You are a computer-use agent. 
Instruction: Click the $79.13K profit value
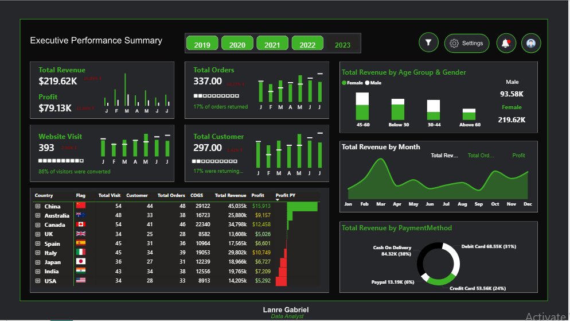[x=55, y=108]
